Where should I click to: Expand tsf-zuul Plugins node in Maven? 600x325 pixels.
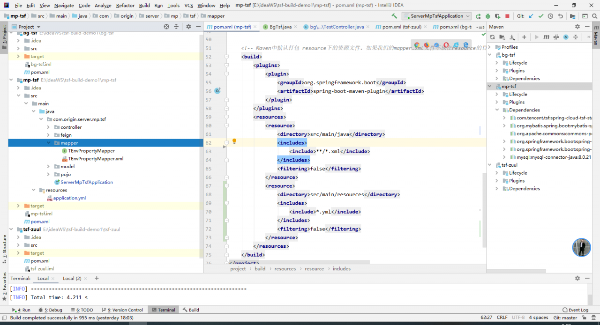(497, 181)
